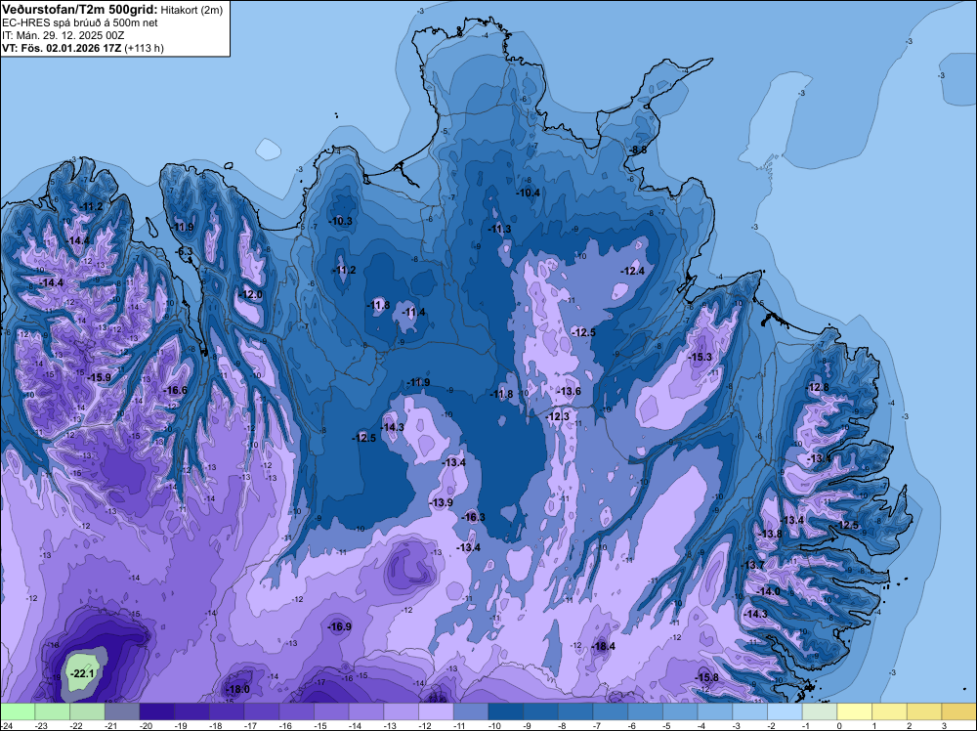Select the -18.4 temperature label
977x731 pixels.
(604, 646)
